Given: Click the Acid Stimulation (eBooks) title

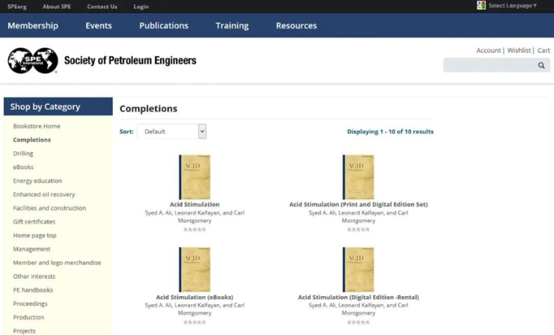Looking at the screenshot, I should click(x=195, y=297).
